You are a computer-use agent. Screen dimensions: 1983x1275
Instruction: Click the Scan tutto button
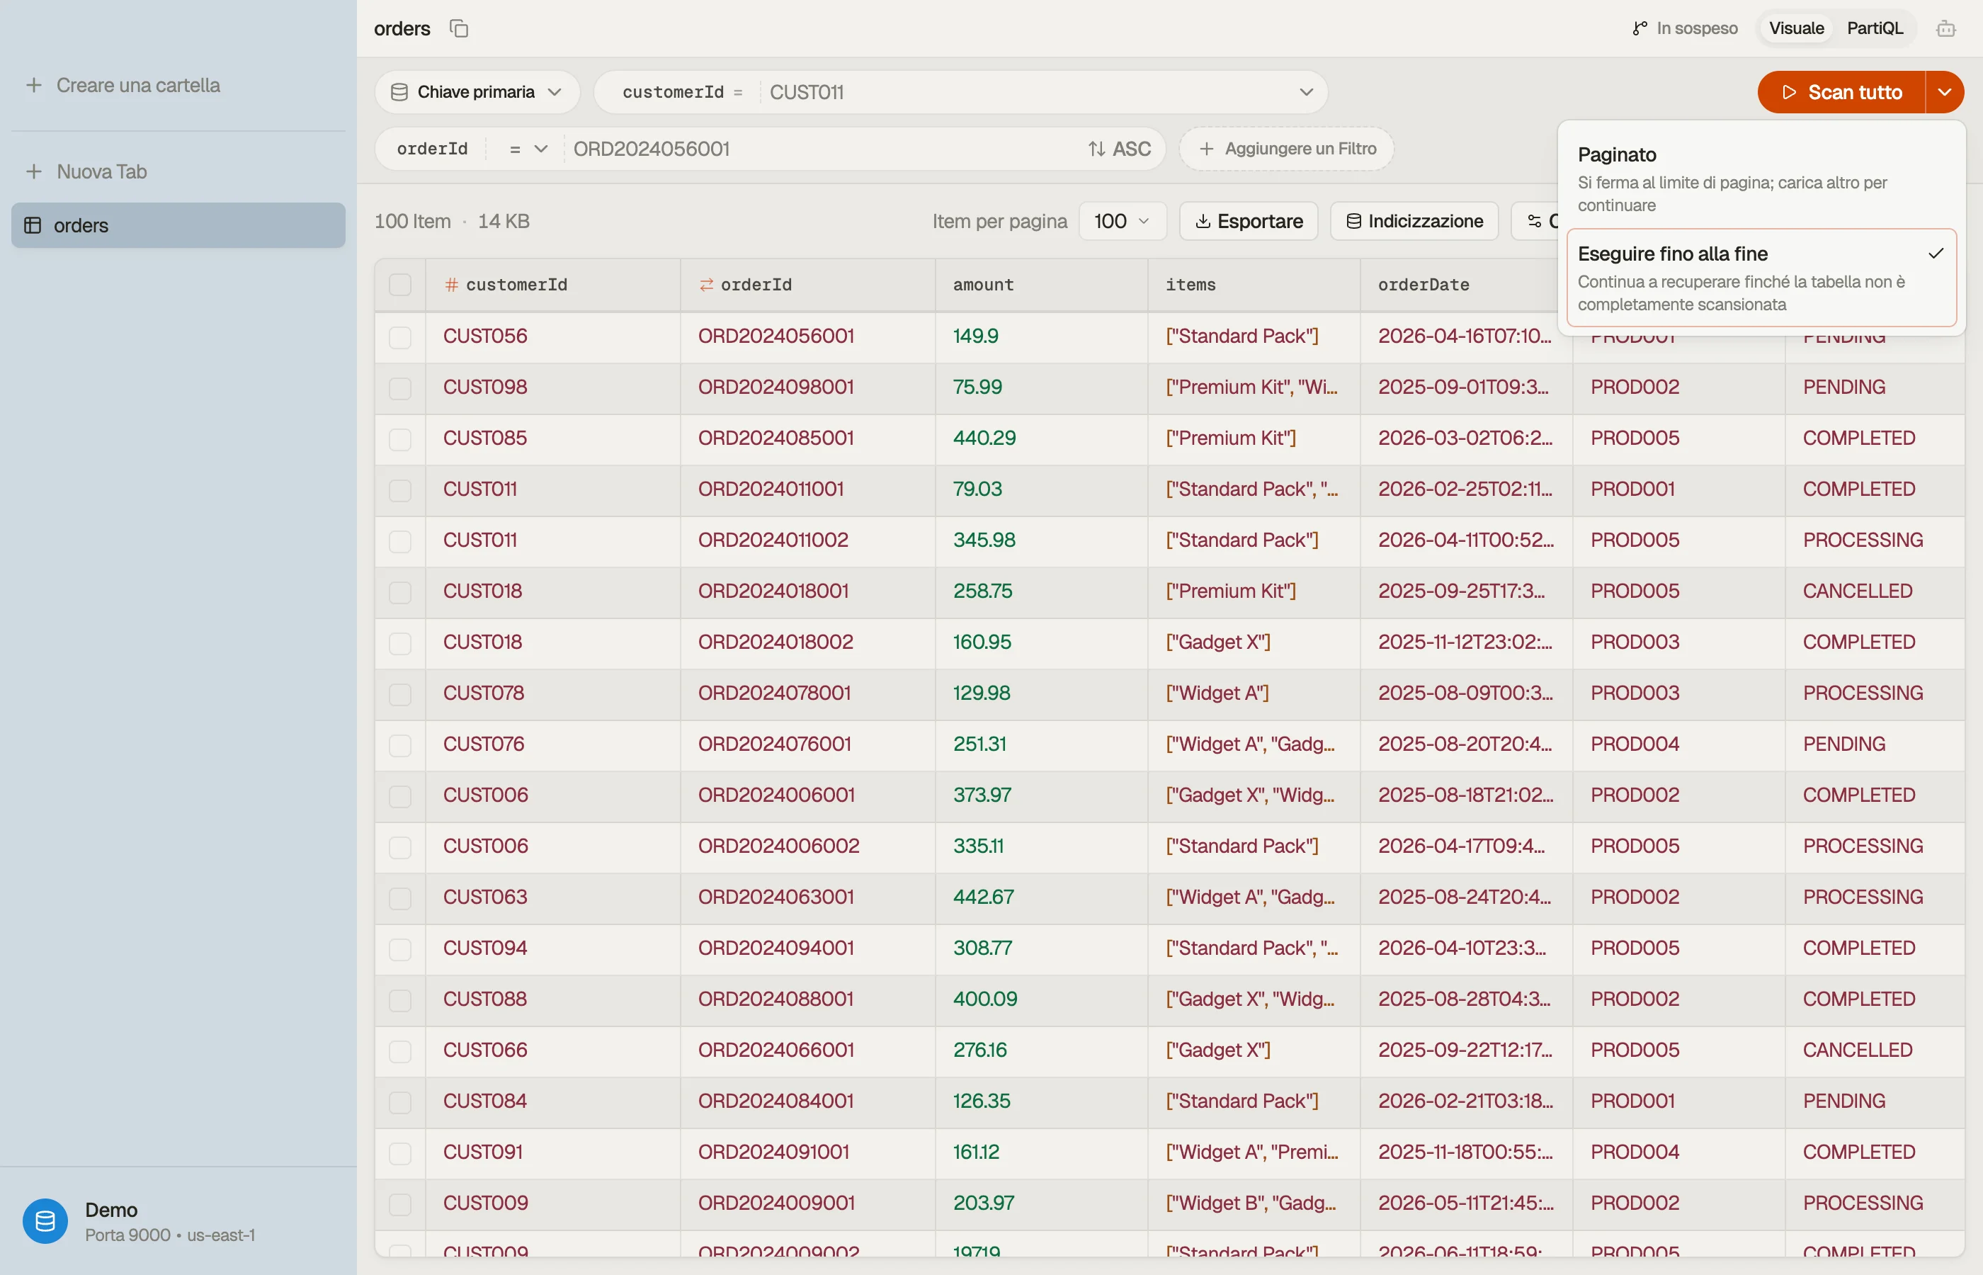click(1841, 92)
